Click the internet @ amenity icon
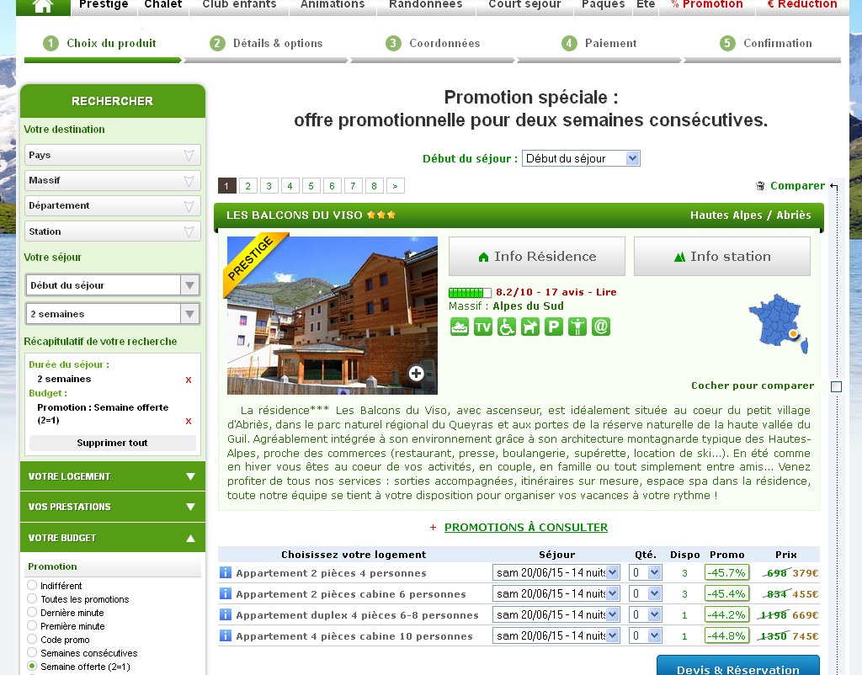 coord(600,327)
